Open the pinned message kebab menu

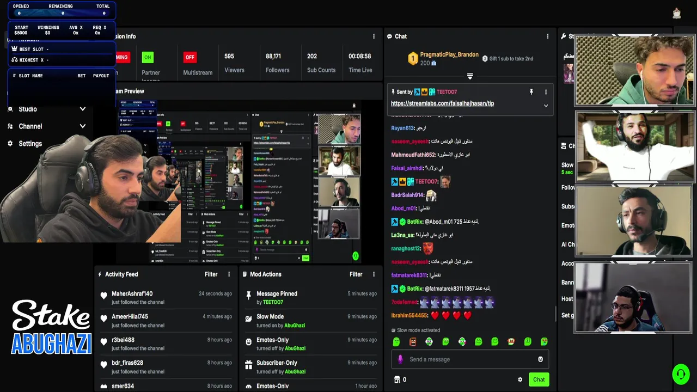[x=546, y=92]
